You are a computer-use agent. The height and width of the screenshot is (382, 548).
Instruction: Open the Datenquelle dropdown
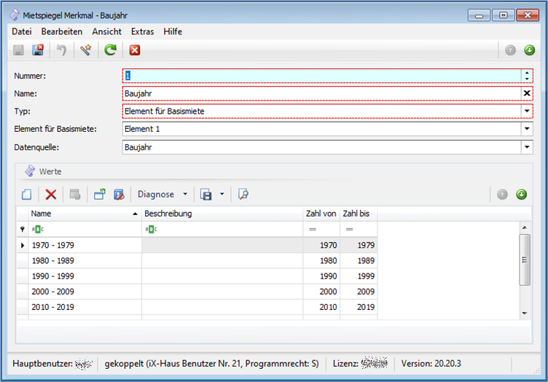pos(527,147)
